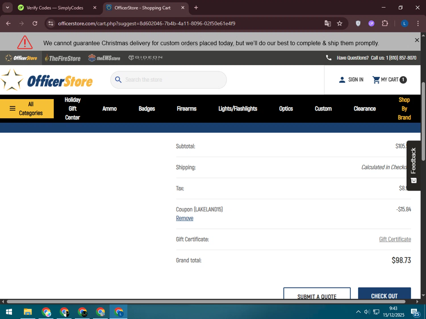The width and height of the screenshot is (426, 319).
Task: Open a new browser tab
Action: point(196,8)
